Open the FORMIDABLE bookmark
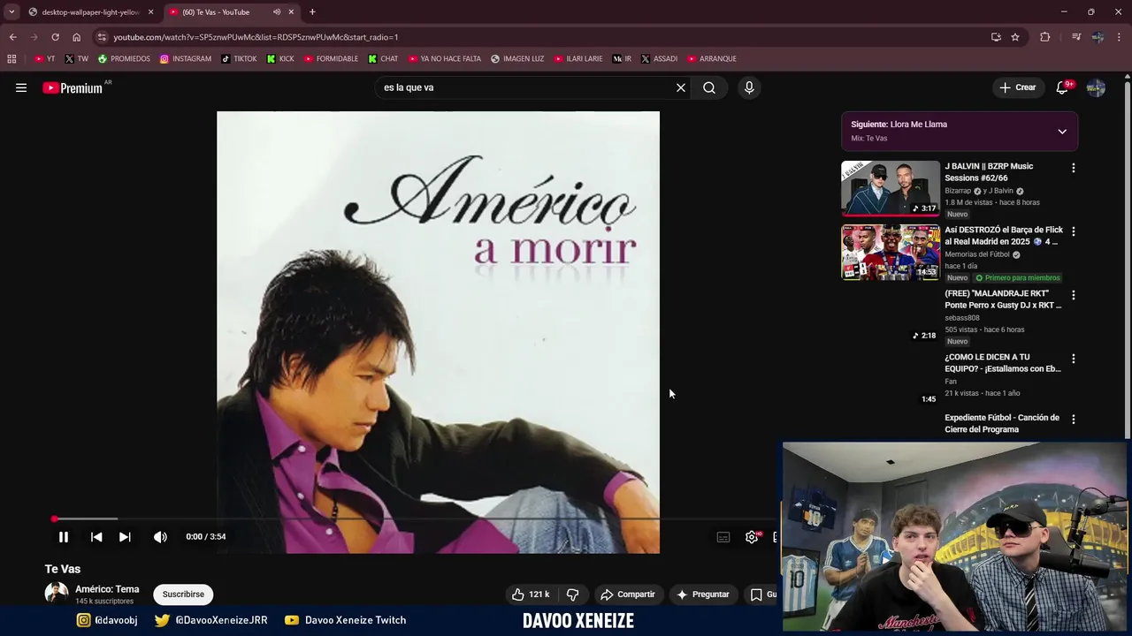Image resolution: width=1132 pixels, height=636 pixels. [331, 59]
